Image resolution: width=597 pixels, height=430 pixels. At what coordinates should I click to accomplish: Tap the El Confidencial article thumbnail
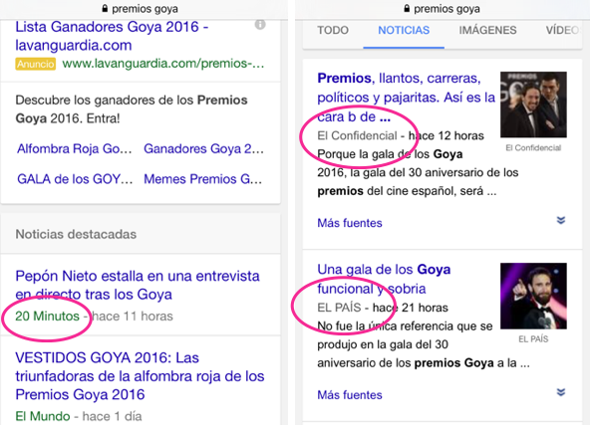pyautogui.click(x=533, y=105)
